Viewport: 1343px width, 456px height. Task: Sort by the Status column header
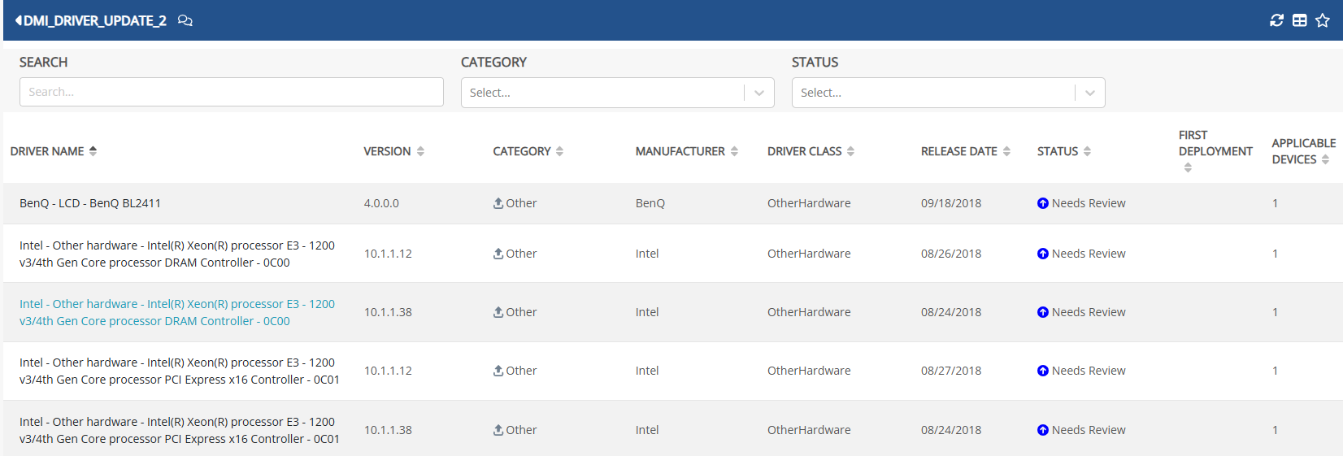pyautogui.click(x=1064, y=151)
